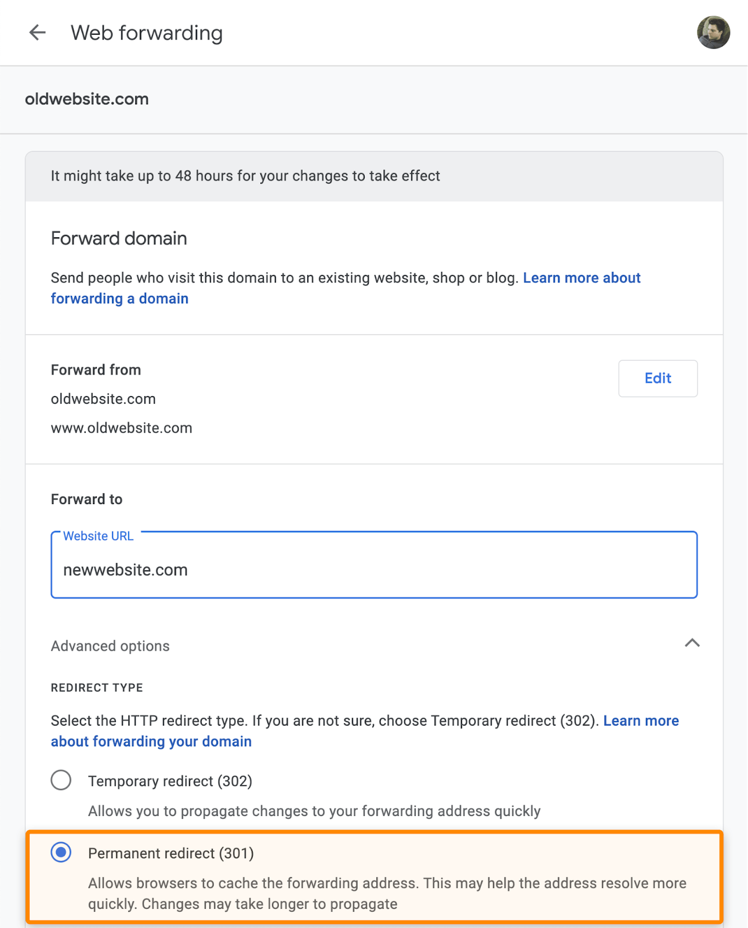The height and width of the screenshot is (928, 748).
Task: Click the oldwebsite.com domain header
Action: 87,99
